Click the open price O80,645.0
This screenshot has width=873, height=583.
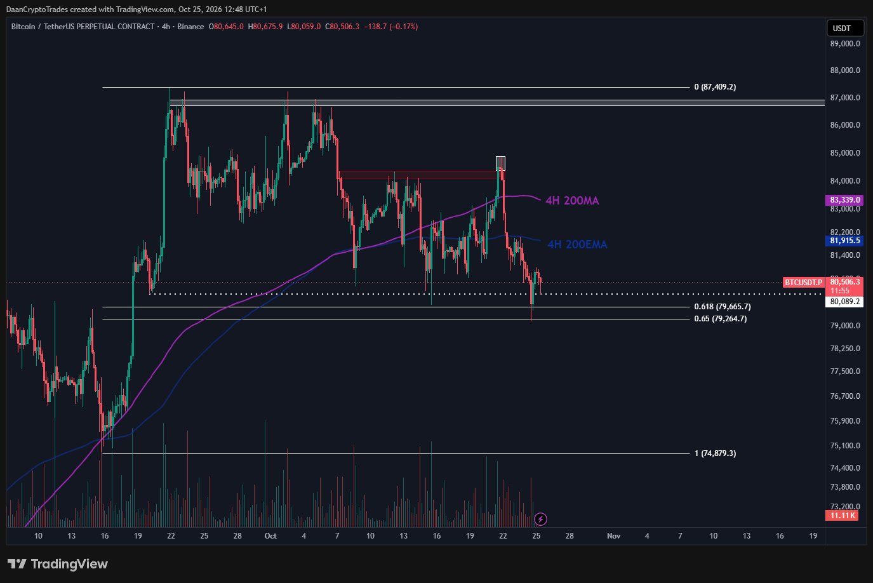pyautogui.click(x=226, y=27)
